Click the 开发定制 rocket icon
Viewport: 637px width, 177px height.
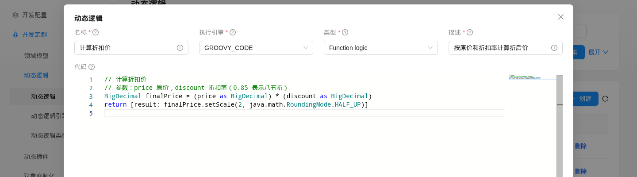point(15,35)
